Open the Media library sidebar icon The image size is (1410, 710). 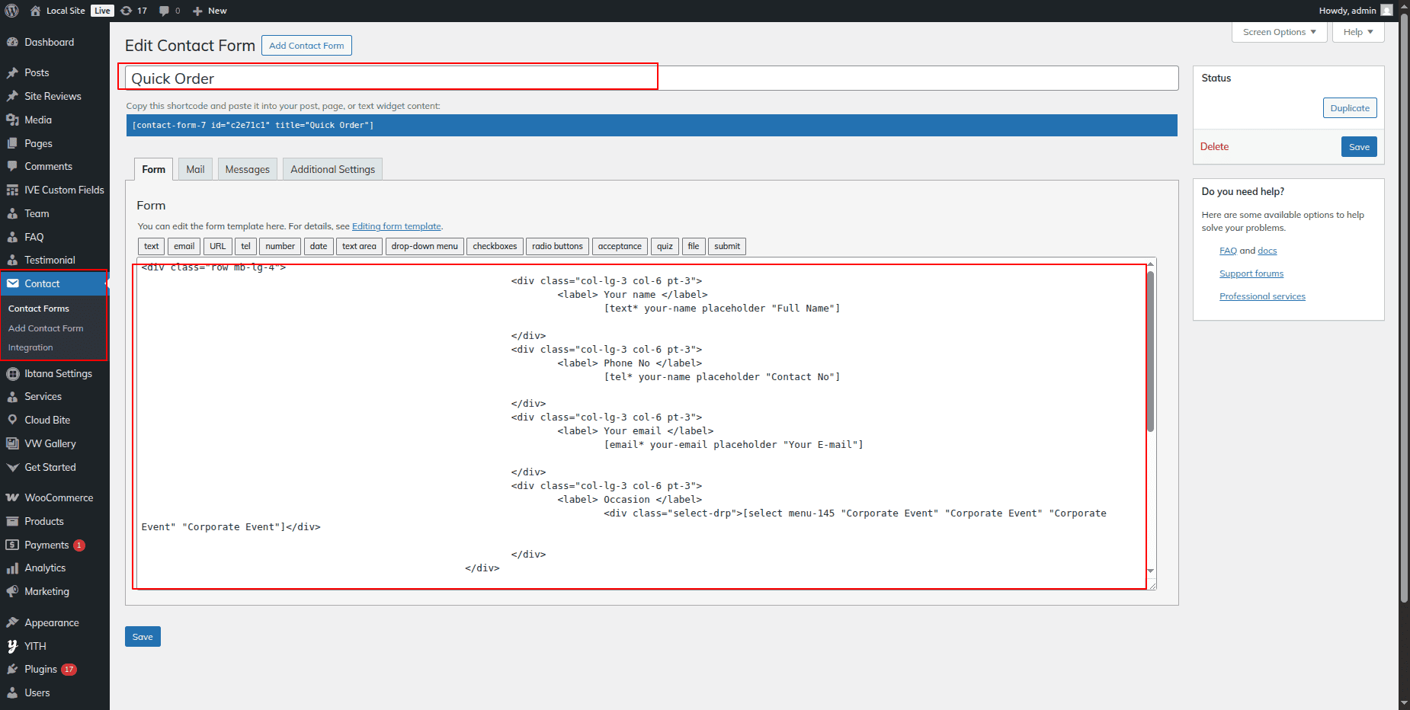12,120
